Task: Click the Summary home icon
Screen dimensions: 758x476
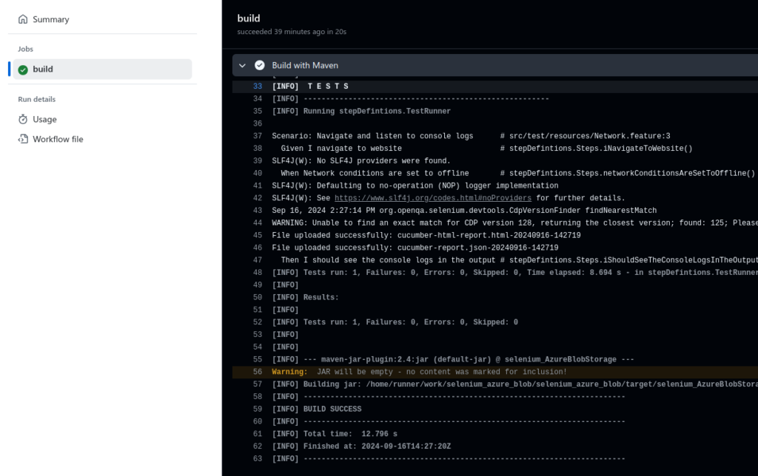Action: (x=23, y=19)
